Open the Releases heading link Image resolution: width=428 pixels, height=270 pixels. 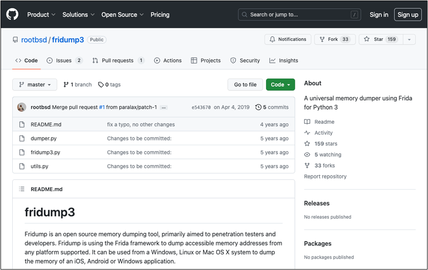point(317,203)
